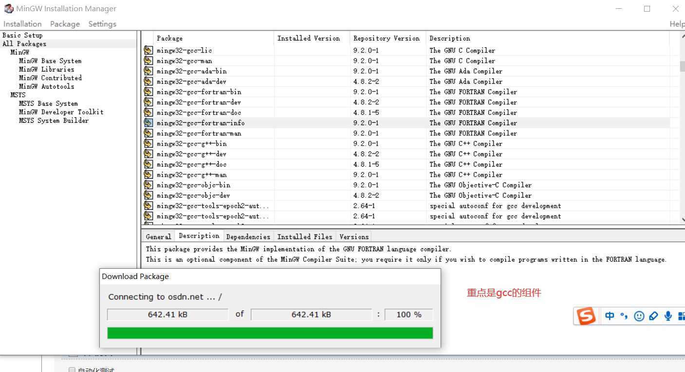685x372 pixels.
Task: Select MinGW Autotools category
Action: (x=47, y=87)
